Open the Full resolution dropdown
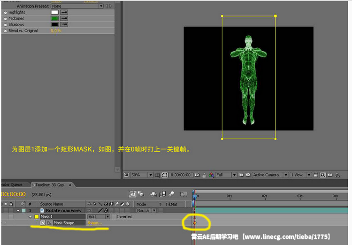Image resolution: width=352 pixels, height=245 pixels. pyautogui.click(x=226, y=175)
